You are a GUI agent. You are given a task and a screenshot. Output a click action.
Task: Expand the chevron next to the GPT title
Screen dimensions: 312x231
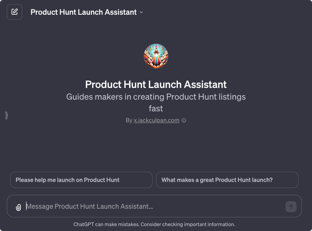click(142, 12)
